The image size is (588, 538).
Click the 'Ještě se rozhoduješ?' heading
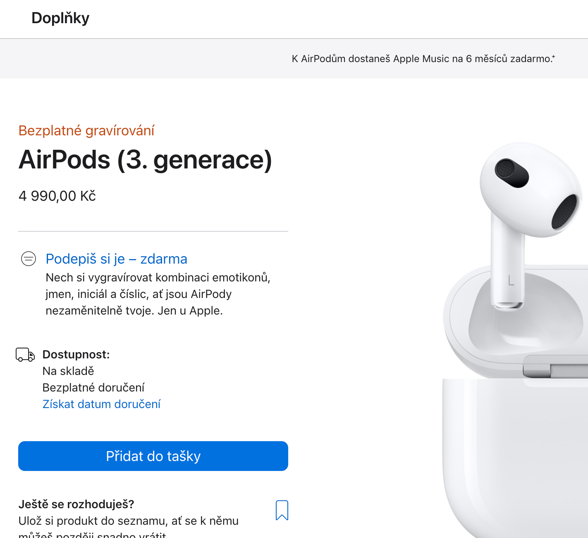(76, 504)
